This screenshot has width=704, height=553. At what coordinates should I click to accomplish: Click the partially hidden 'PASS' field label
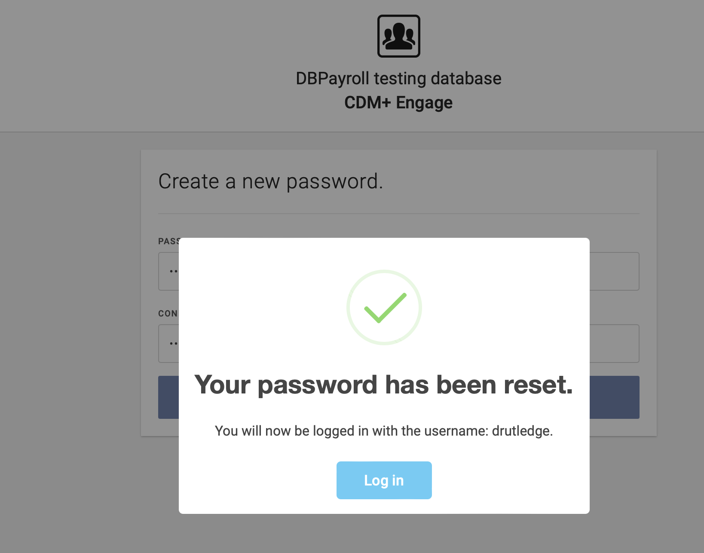coord(168,241)
